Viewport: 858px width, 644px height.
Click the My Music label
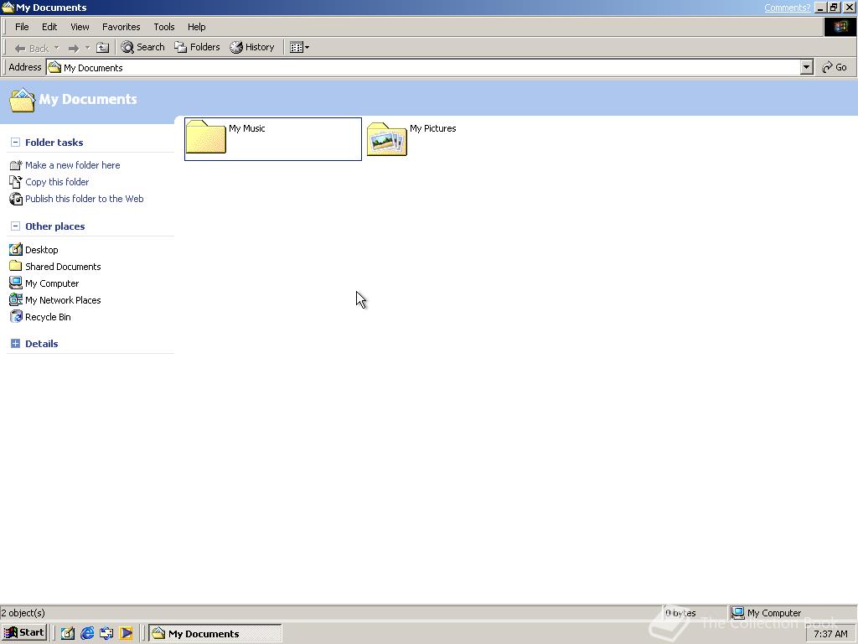(x=247, y=128)
